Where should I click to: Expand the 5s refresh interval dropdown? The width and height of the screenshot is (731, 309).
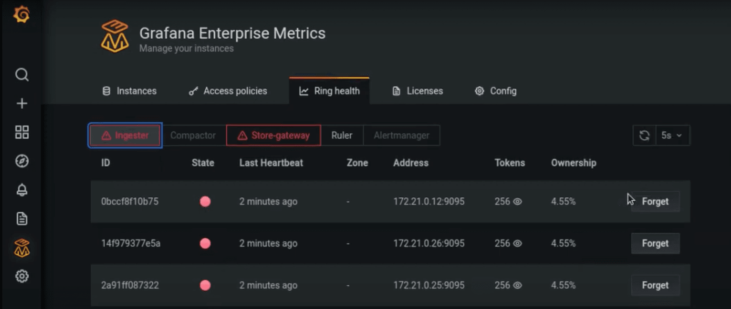(672, 135)
